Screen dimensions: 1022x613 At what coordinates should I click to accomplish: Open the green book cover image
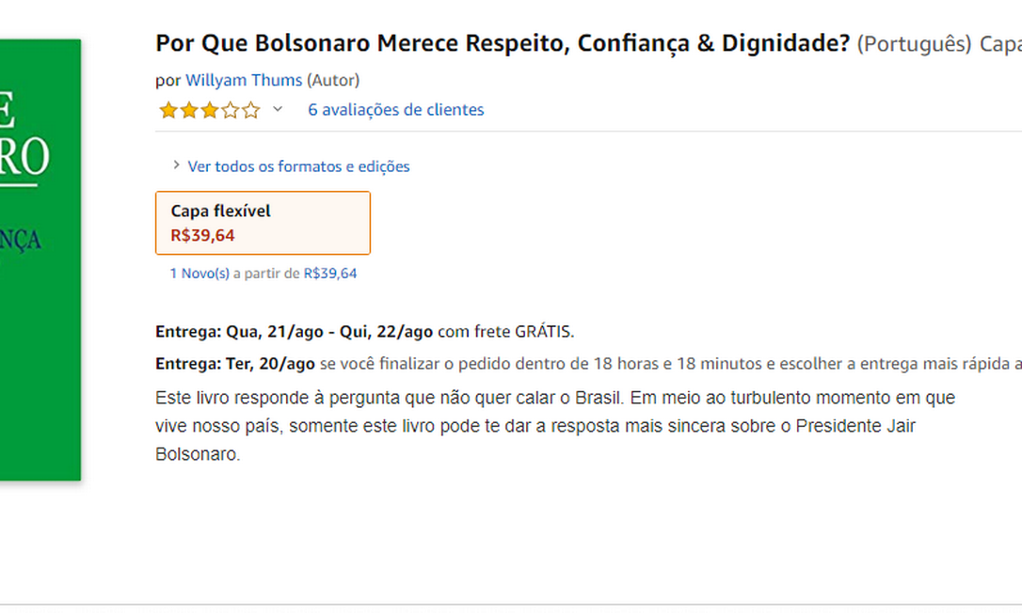pyautogui.click(x=40, y=259)
